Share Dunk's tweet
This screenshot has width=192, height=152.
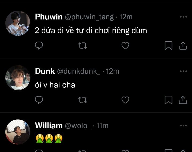183,100
